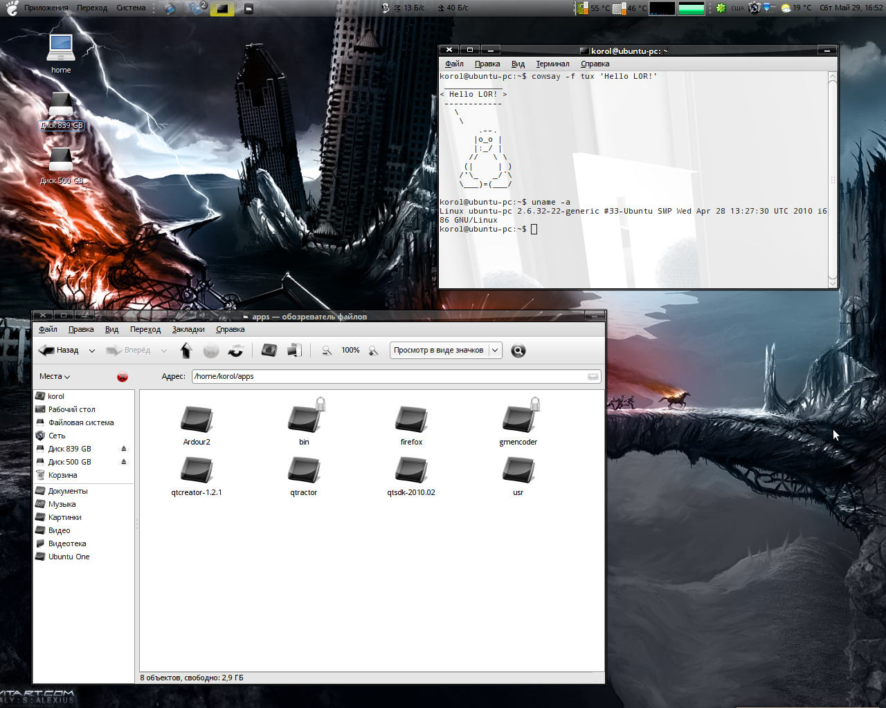Viewport: 886px width, 708px height.
Task: Click the terminal window scroll-down arrow
Action: click(x=833, y=283)
